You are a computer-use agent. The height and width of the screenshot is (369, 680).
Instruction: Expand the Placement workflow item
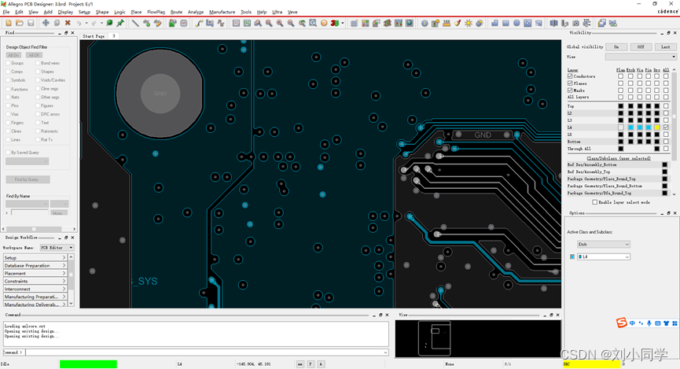click(35, 274)
